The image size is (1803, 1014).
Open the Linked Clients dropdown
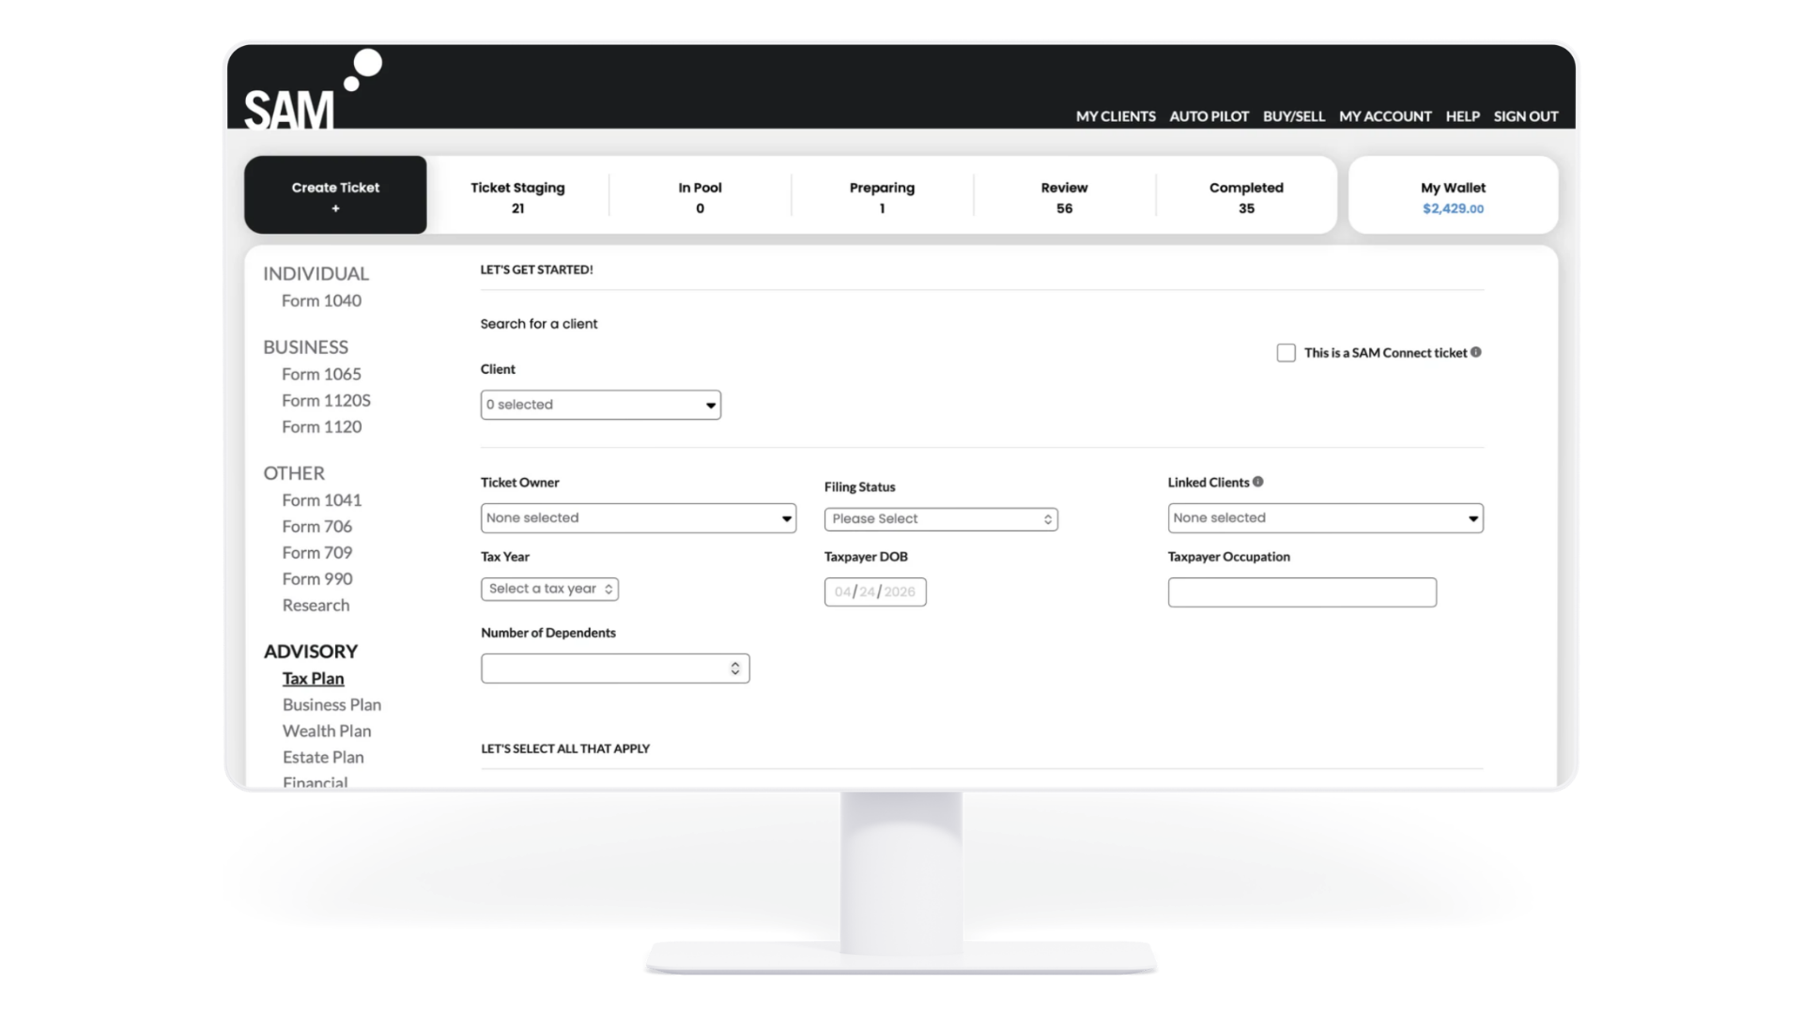point(1324,518)
